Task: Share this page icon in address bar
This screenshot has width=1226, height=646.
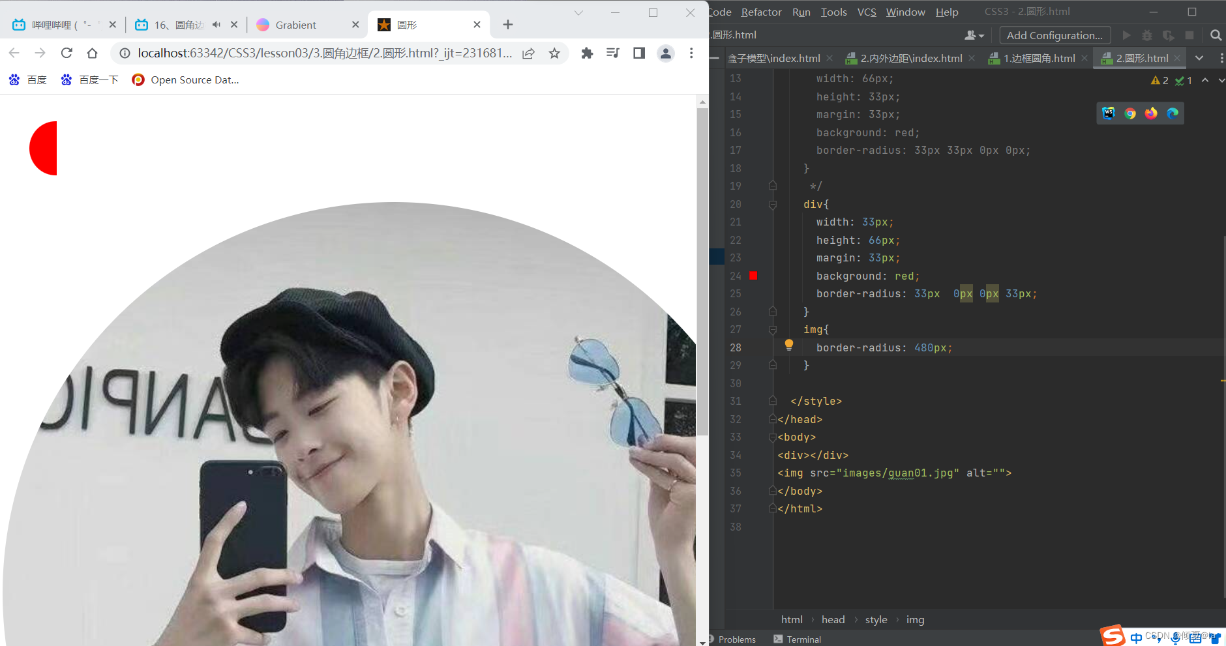Action: coord(528,53)
